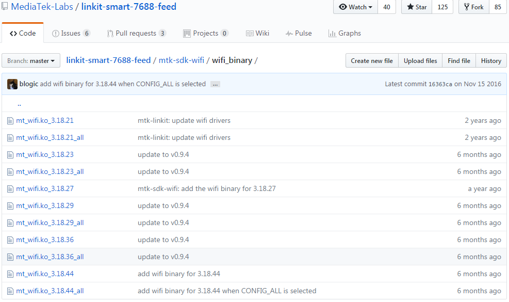
Task: Open commit hash 16363ca
Action: pos(440,84)
